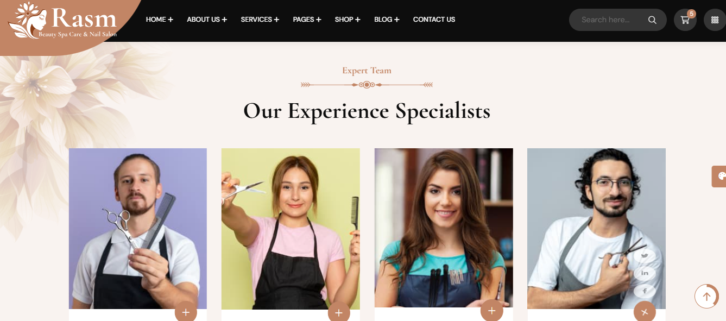Expand the About Us menu
726x321 pixels.
coord(207,20)
